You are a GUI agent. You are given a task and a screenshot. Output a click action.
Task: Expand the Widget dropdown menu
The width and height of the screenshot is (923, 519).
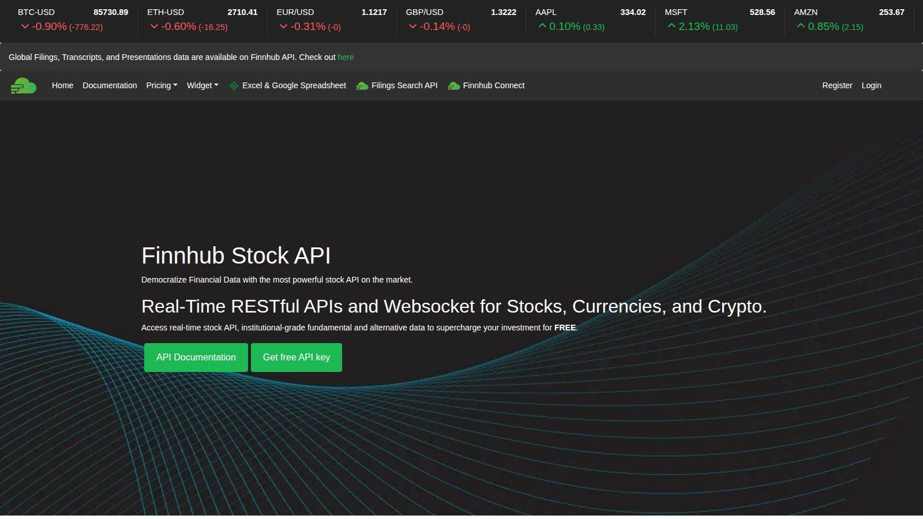[202, 85]
